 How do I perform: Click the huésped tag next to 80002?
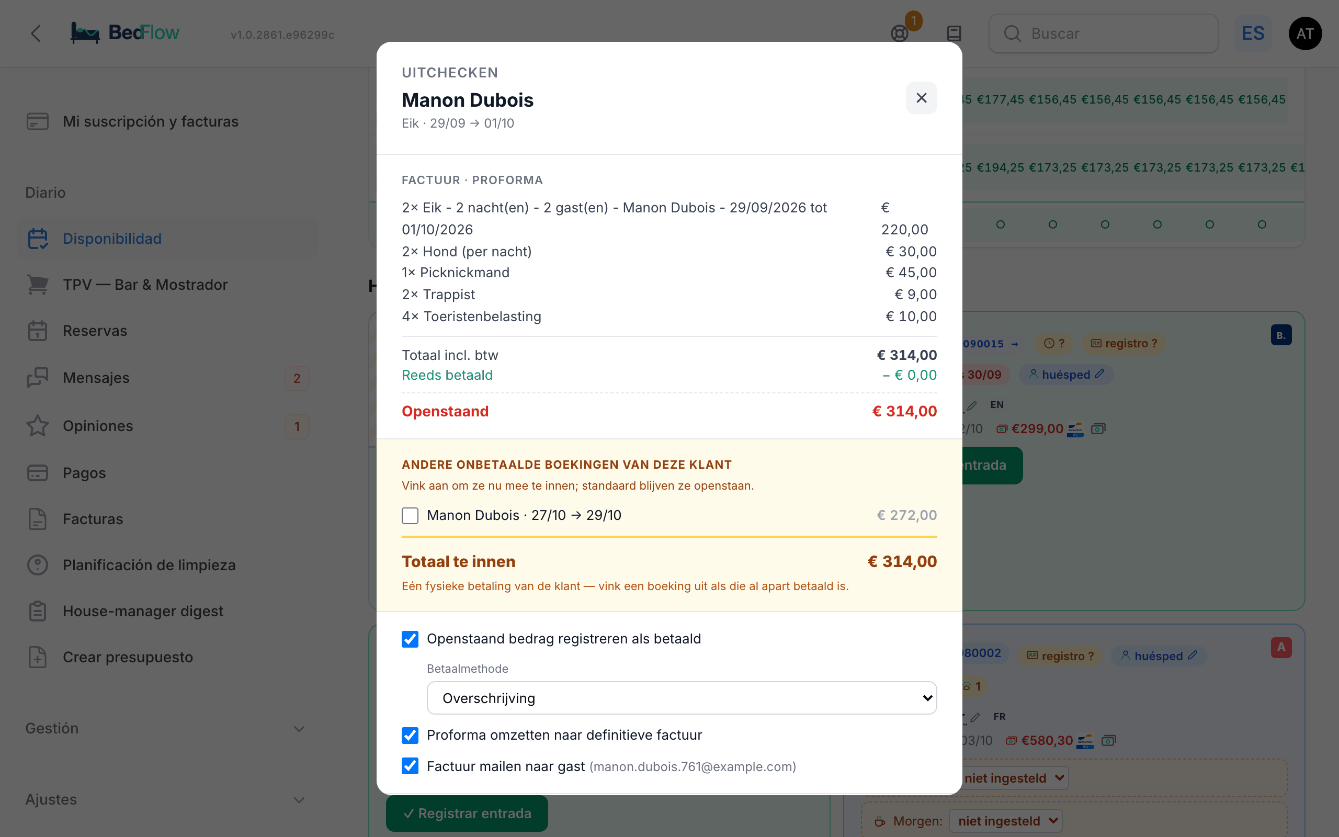coord(1159,656)
